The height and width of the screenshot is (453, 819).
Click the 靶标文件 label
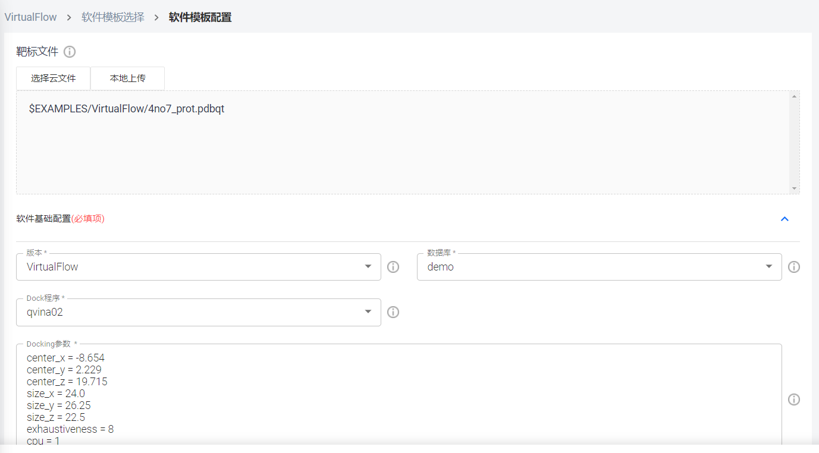[x=37, y=52]
